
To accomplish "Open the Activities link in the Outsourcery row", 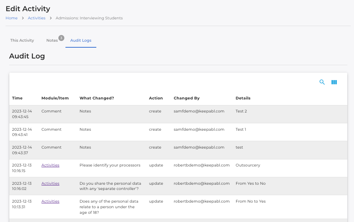I will tap(50, 165).
